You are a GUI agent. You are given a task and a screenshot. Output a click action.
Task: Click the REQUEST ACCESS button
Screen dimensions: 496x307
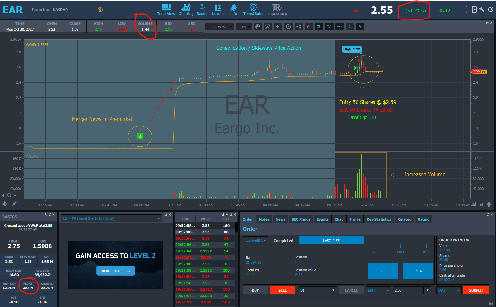116,271
